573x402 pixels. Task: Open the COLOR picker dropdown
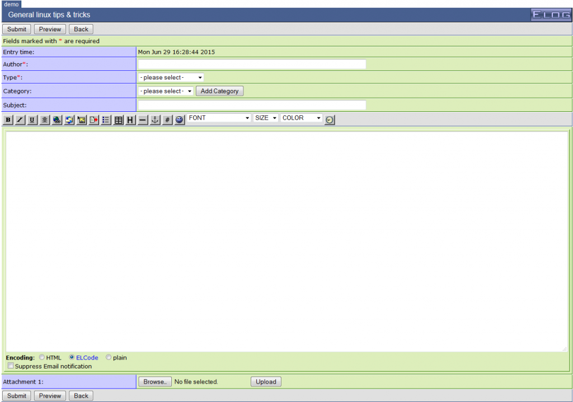click(x=301, y=118)
